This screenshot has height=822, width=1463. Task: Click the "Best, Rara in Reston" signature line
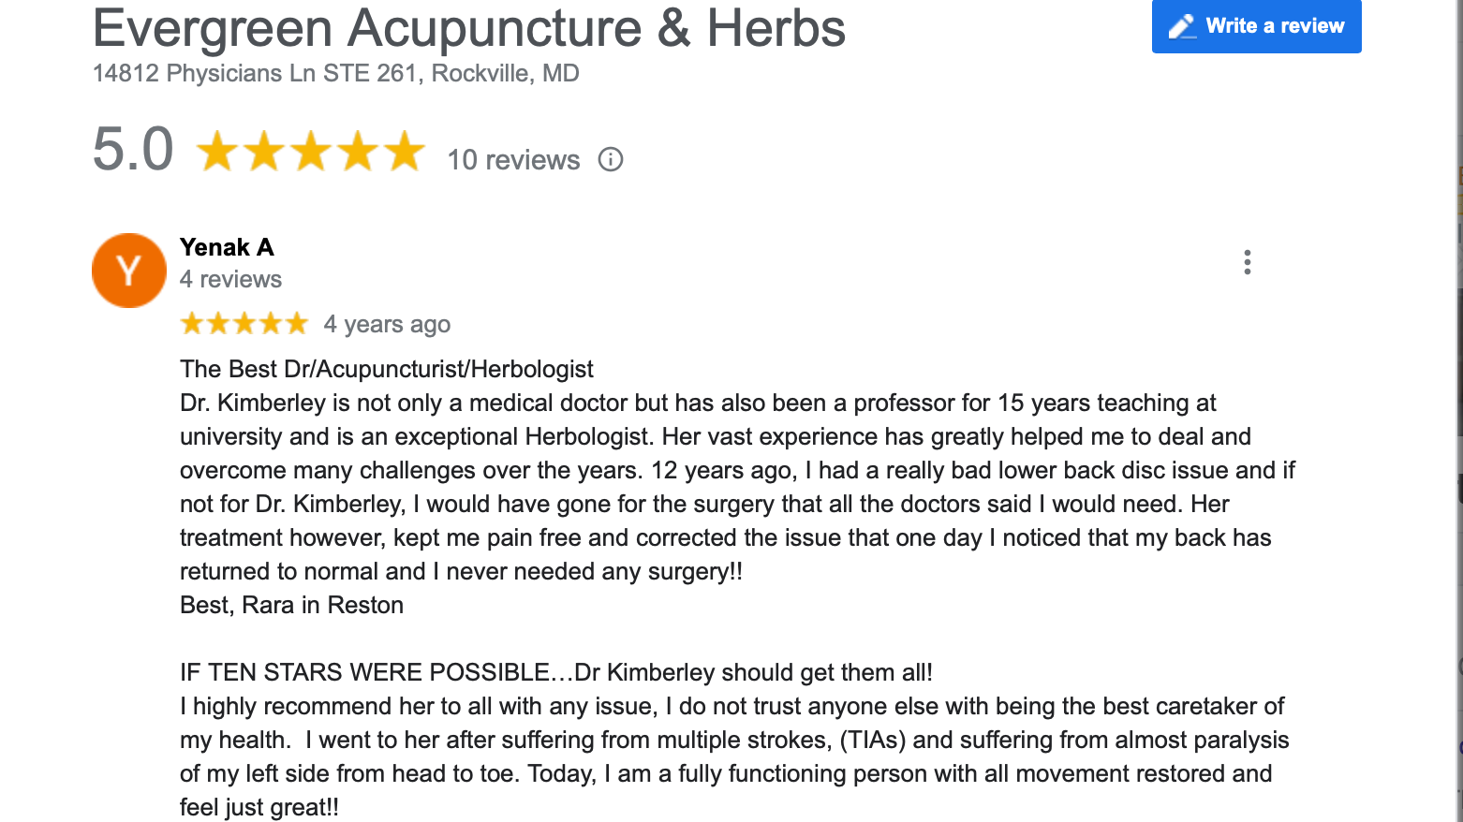pyautogui.click(x=291, y=605)
